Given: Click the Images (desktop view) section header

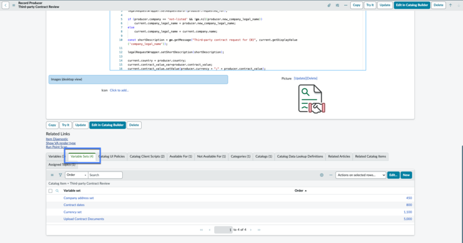Looking at the screenshot, I should coord(138,80).
